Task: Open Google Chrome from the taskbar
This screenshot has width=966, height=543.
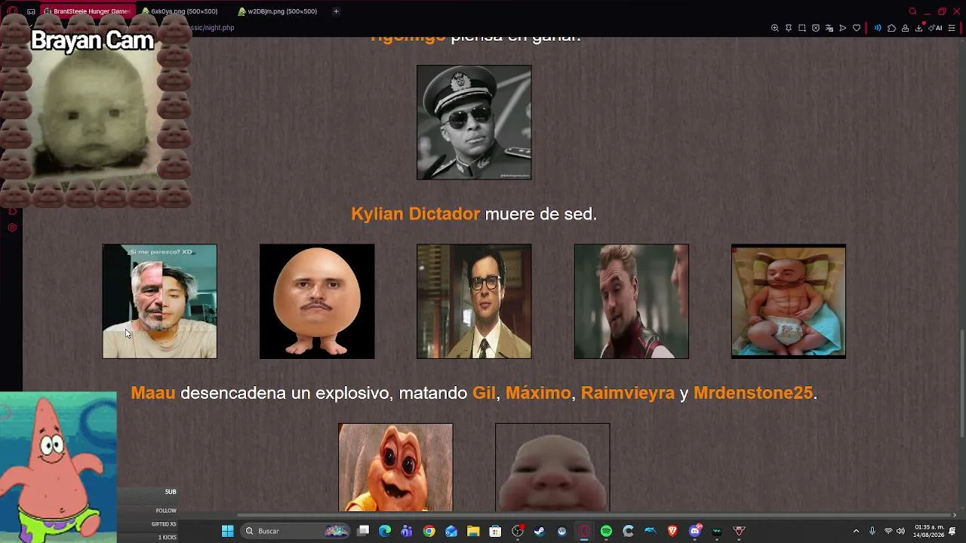Action: [429, 531]
